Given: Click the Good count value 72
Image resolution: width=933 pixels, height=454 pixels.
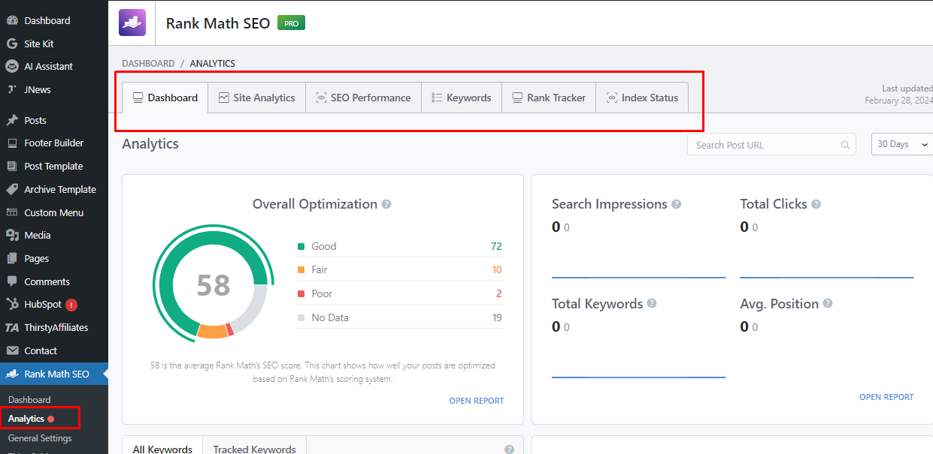Looking at the screenshot, I should point(496,246).
